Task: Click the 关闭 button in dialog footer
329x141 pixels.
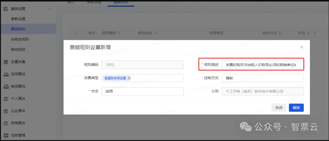Action: 279,108
